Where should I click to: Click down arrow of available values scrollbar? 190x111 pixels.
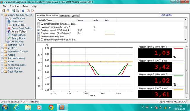point(185,40)
